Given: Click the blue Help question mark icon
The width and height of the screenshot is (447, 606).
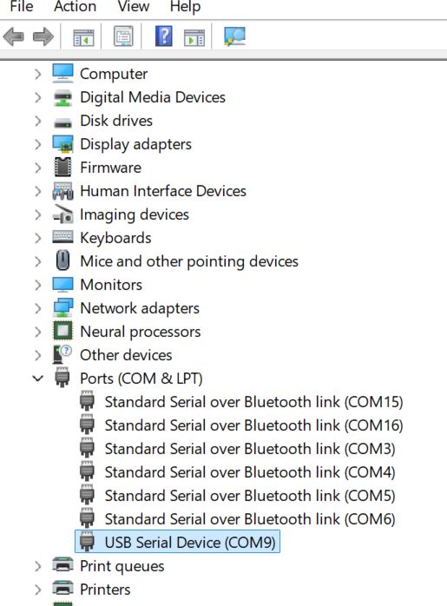Looking at the screenshot, I should pyautogui.click(x=164, y=36).
